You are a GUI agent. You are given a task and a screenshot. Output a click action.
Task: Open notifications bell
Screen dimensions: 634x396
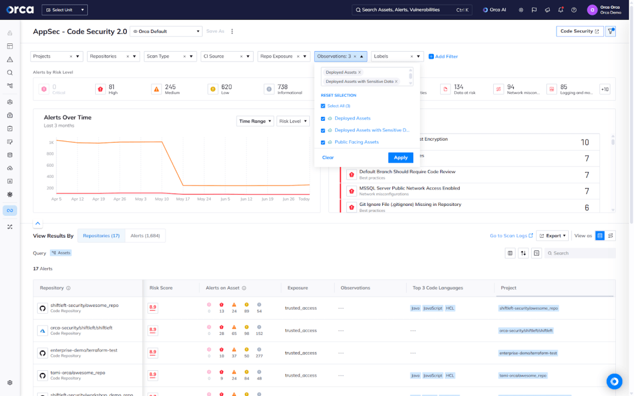click(561, 10)
